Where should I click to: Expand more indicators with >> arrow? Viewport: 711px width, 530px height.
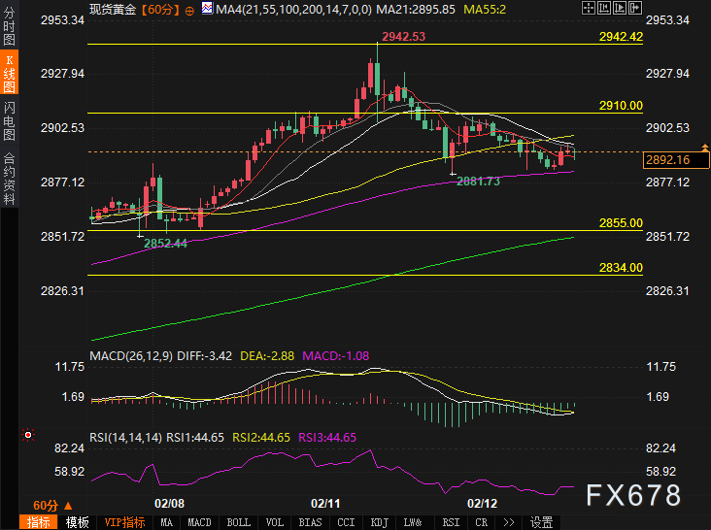[508, 522]
